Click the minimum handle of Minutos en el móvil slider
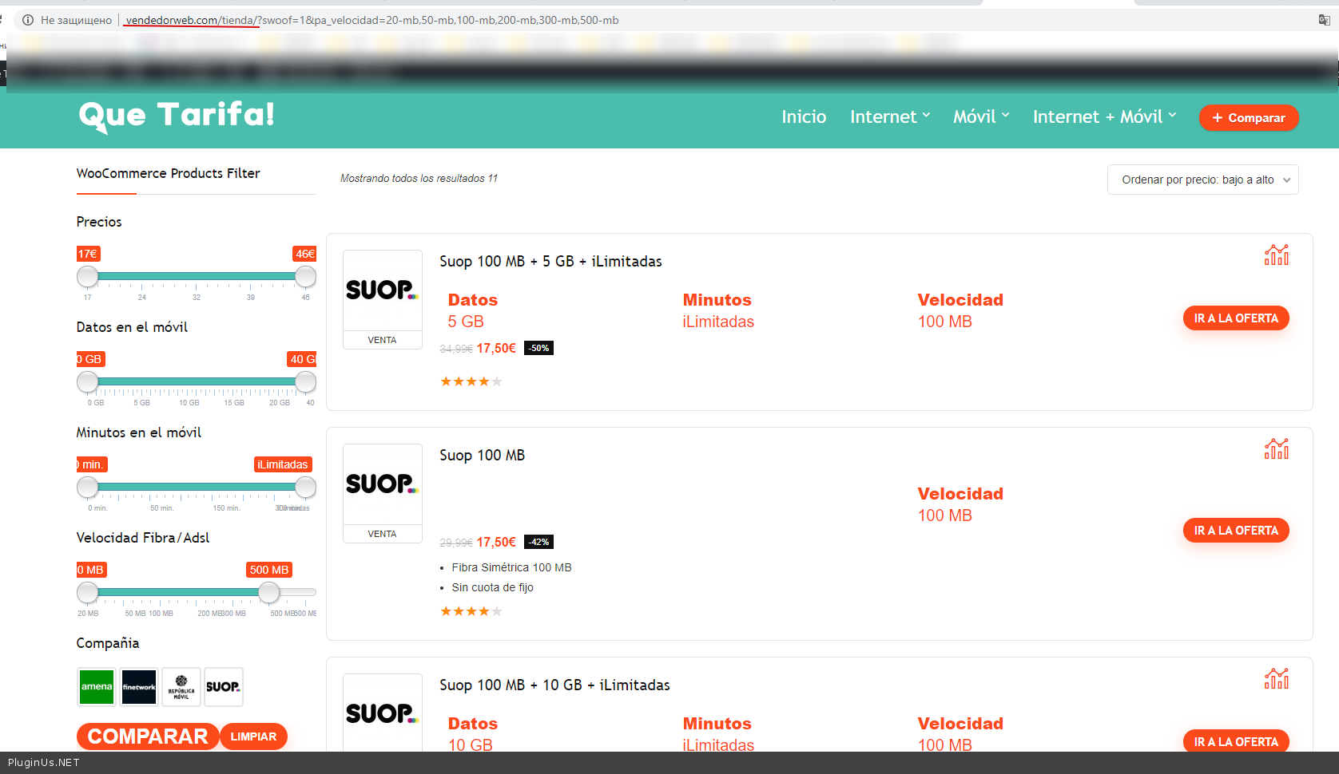Viewport: 1339px width, 774px height. pos(88,487)
